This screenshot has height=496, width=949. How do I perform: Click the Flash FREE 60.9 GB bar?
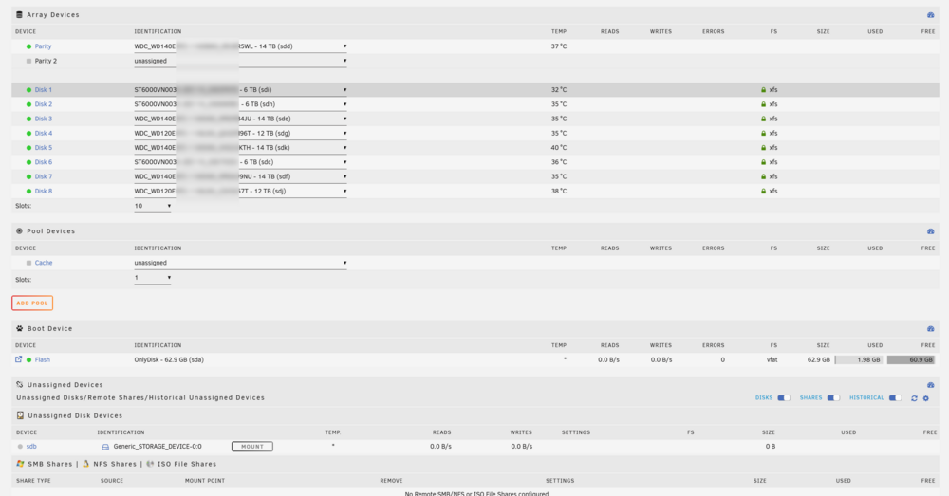(x=911, y=359)
